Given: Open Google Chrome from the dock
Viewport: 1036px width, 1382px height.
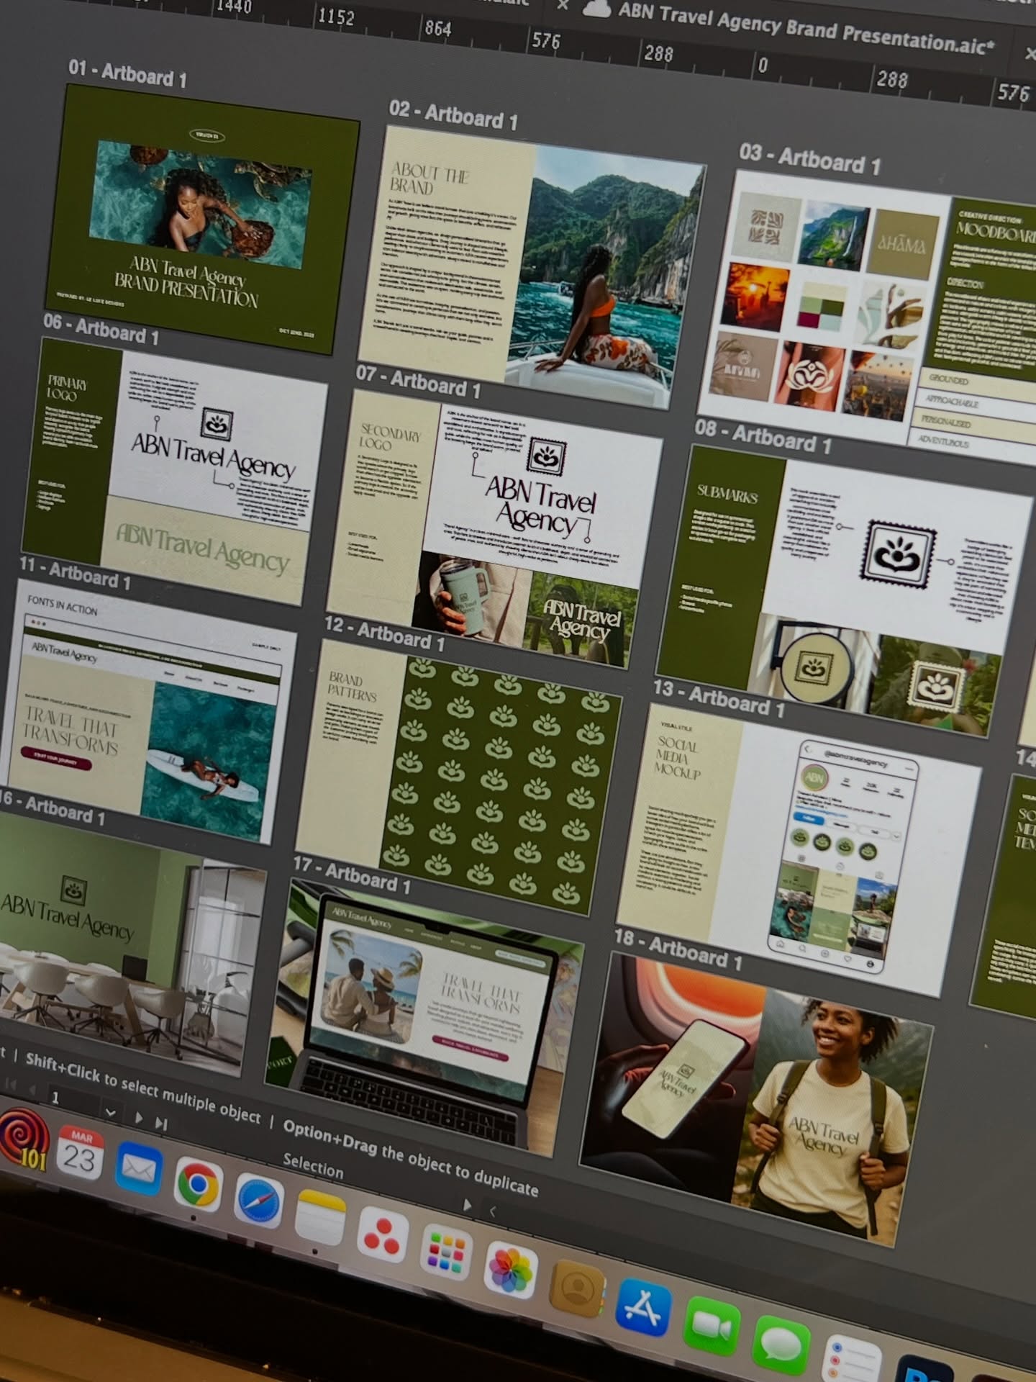Looking at the screenshot, I should [198, 1184].
